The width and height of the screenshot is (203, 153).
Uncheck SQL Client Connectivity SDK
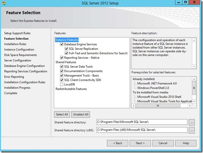tap(62, 80)
